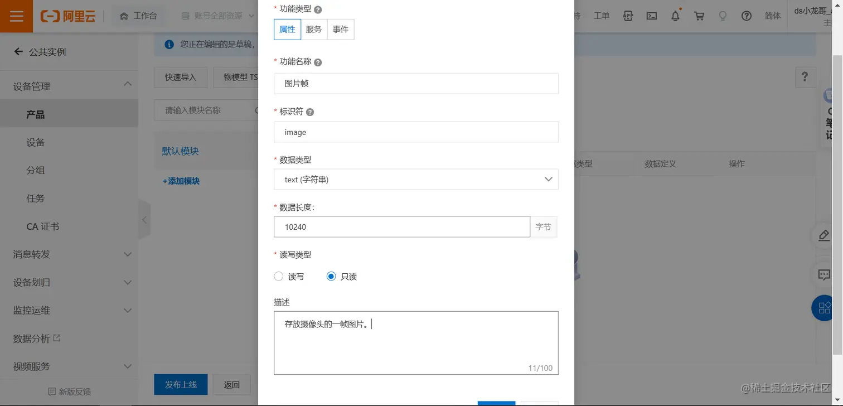Open the chat feedback floating icon
Screen dimensions: 843x406
coord(824,274)
